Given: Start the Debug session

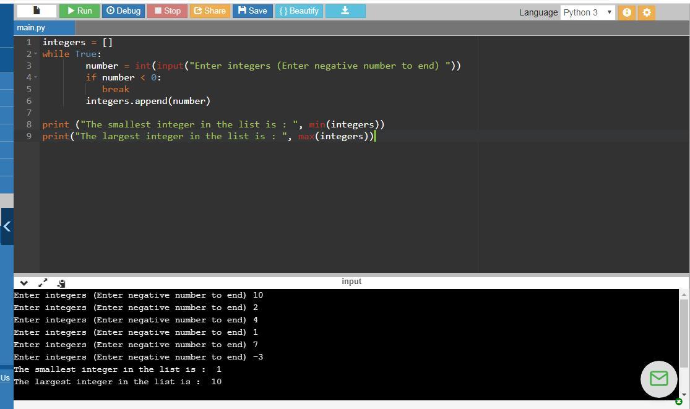Looking at the screenshot, I should point(123,11).
